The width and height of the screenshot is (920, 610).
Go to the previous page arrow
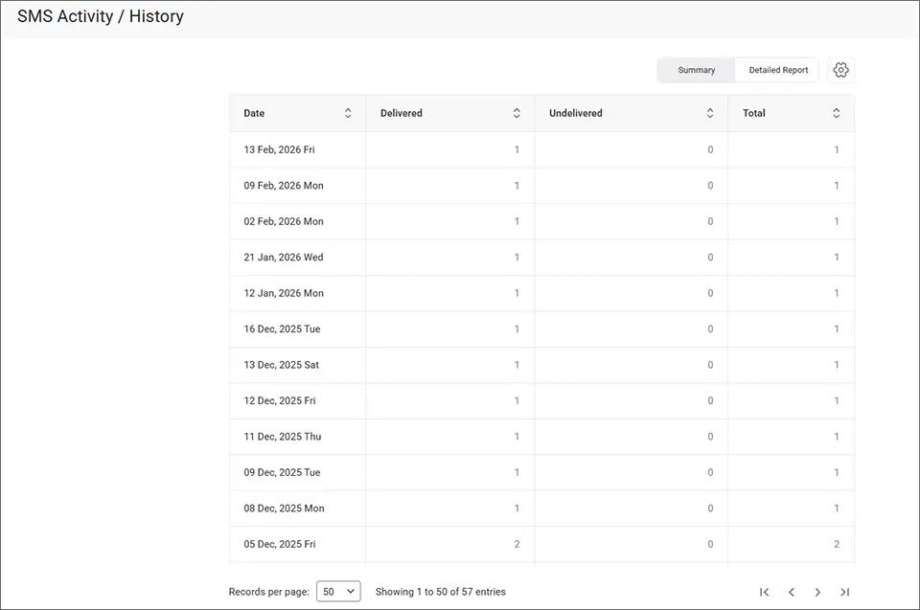791,592
